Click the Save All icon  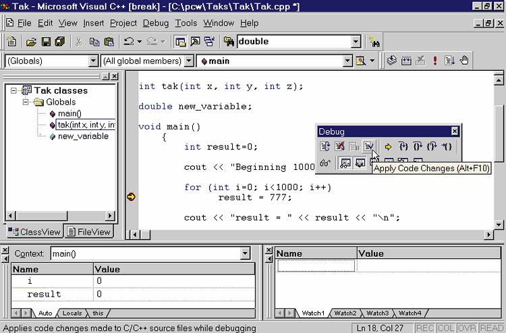60,42
